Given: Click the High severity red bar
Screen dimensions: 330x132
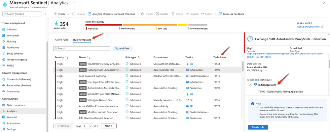Looking at the screenshot, I should click(x=103, y=25).
